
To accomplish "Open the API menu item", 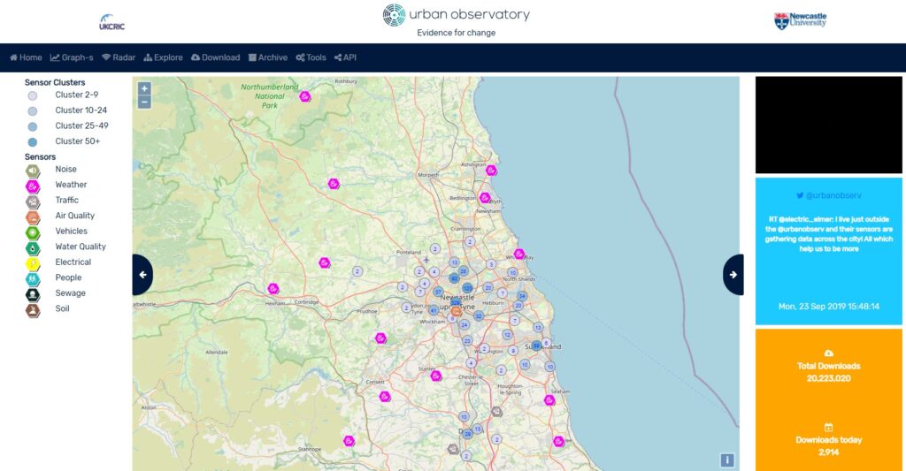I will point(346,57).
